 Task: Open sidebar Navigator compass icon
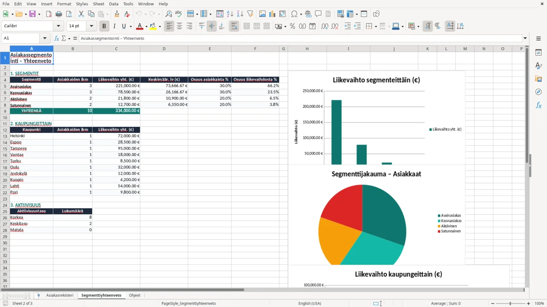pyautogui.click(x=538, y=92)
